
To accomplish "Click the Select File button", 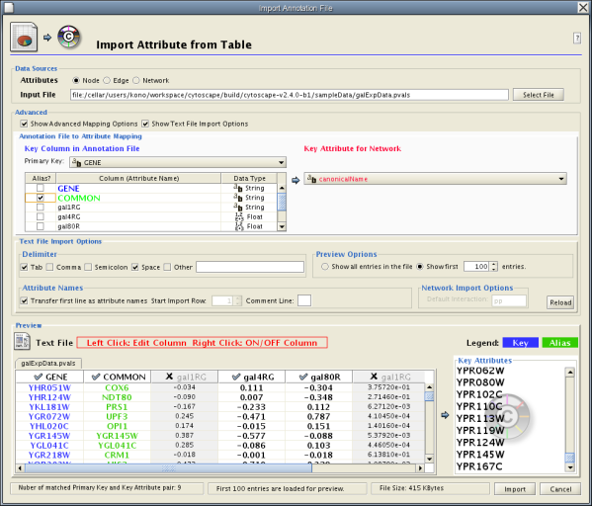I will tap(538, 95).
